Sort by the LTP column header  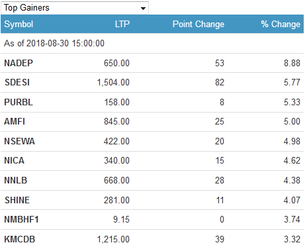(x=122, y=24)
